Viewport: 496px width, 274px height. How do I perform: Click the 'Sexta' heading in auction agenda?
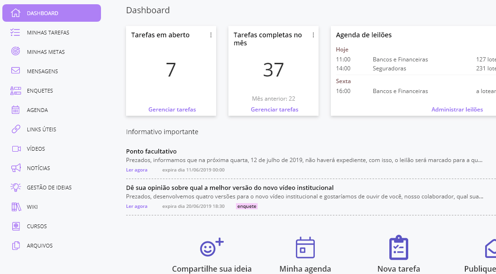tap(343, 81)
